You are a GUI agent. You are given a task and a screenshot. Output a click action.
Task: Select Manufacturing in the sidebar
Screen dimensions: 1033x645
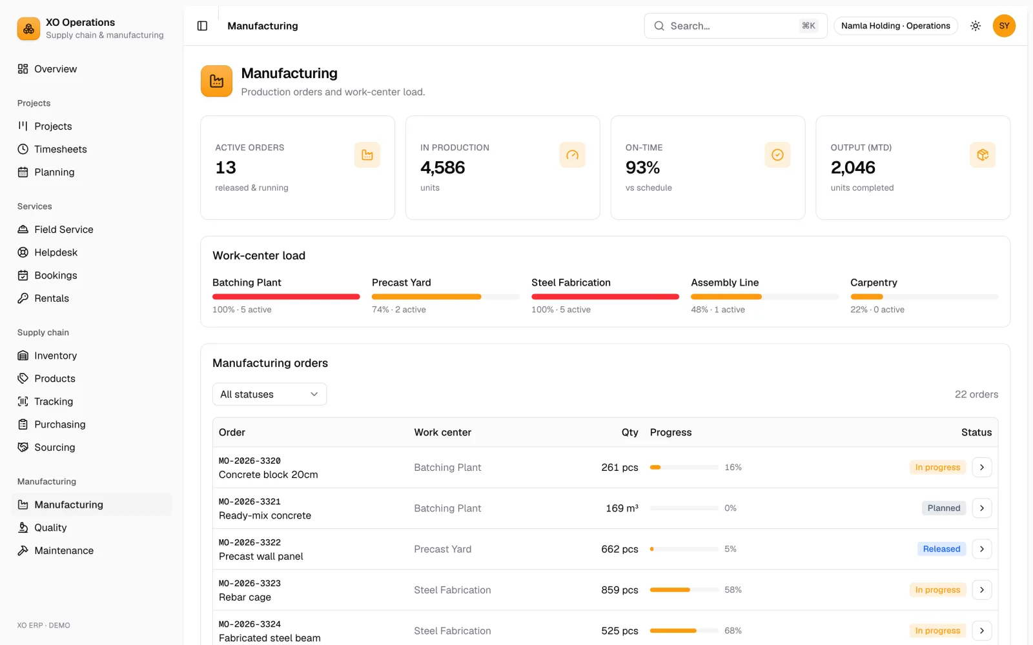(92, 504)
